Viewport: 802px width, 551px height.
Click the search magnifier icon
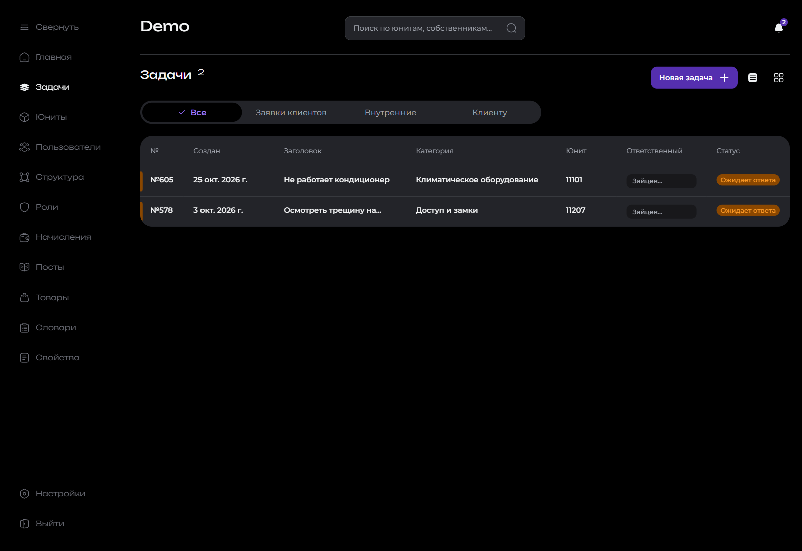511,28
